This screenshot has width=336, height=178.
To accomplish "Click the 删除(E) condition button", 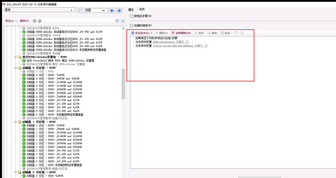I will pyautogui.click(x=162, y=33).
